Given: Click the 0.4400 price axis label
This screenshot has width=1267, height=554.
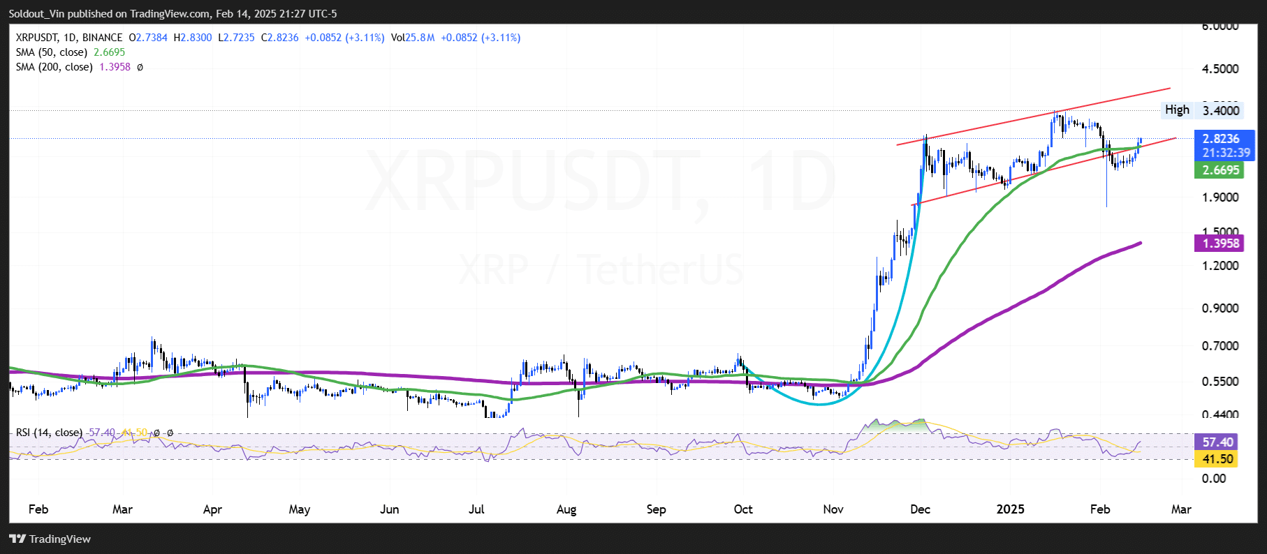Looking at the screenshot, I should (x=1220, y=414).
